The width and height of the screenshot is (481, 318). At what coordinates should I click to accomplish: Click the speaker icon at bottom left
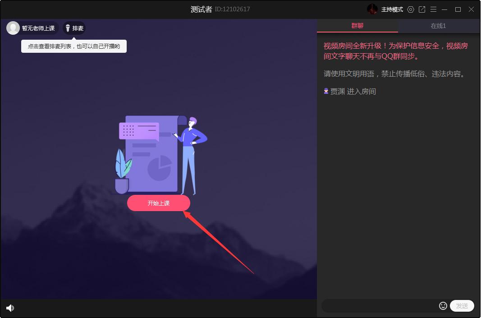[10, 308]
